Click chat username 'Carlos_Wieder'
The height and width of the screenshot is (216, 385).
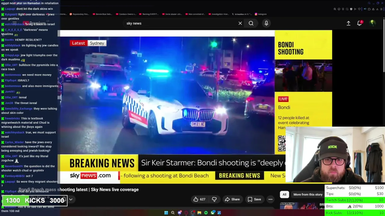(14, 142)
